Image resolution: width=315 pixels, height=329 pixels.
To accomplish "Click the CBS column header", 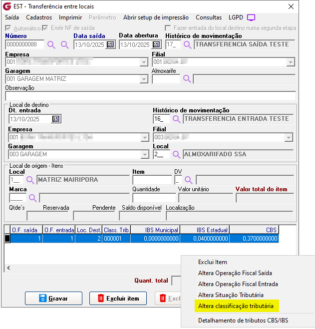I will coord(254,230).
